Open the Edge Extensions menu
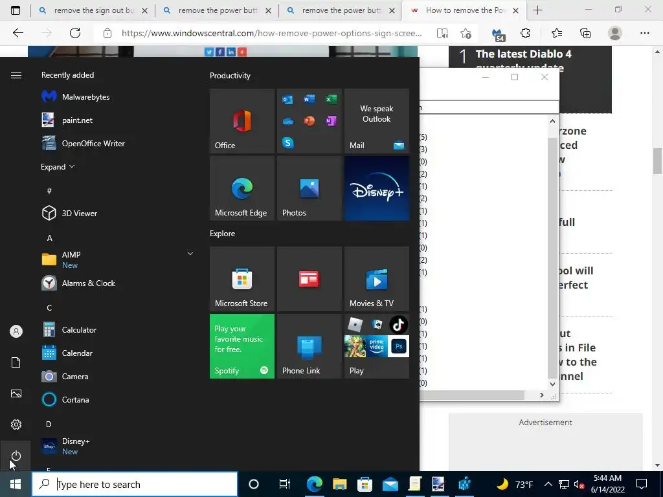 [x=525, y=33]
